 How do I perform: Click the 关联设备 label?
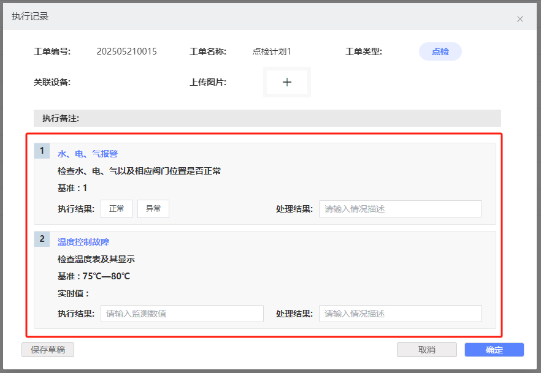pos(52,82)
